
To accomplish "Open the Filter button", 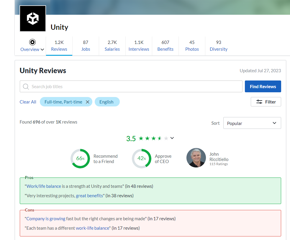I will [x=266, y=102].
